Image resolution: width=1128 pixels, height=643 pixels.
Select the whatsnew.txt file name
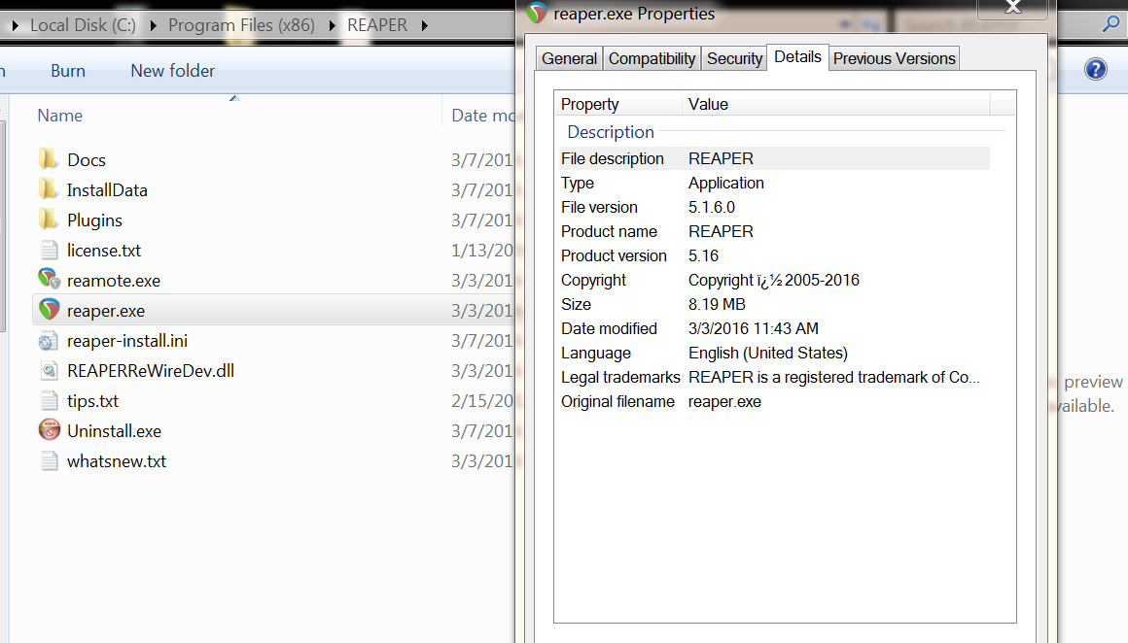[117, 461]
